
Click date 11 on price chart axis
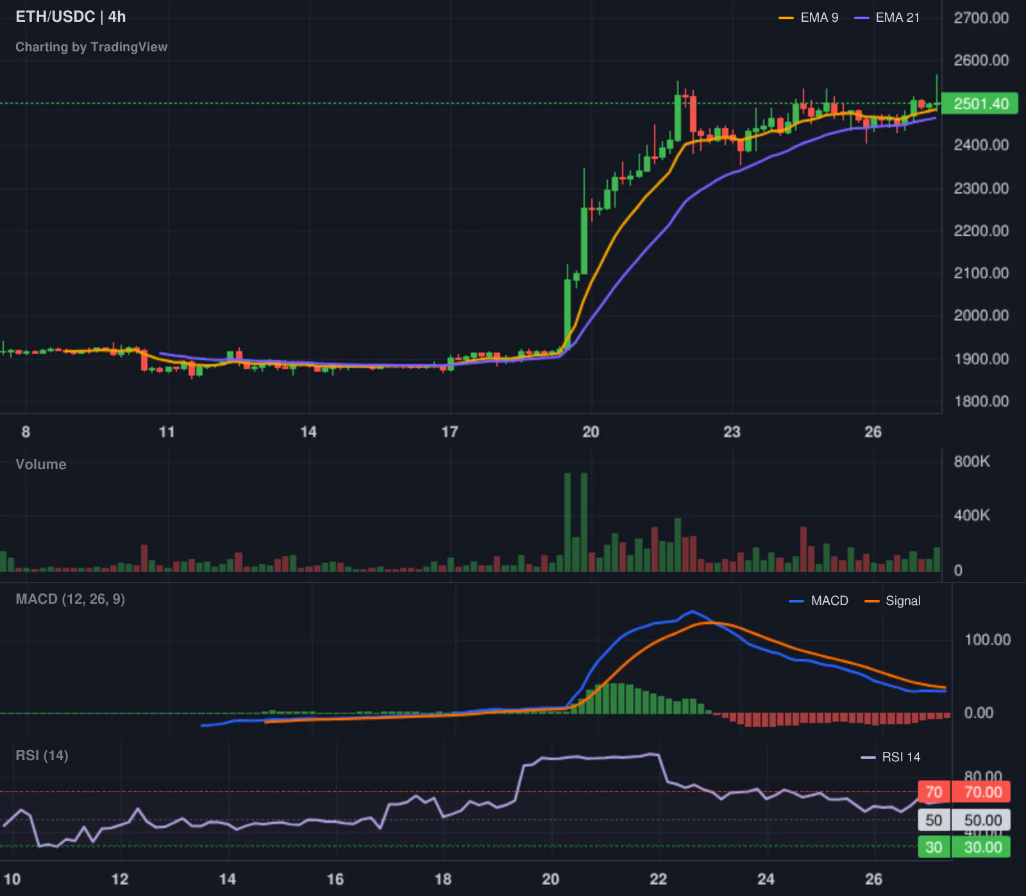tap(167, 432)
